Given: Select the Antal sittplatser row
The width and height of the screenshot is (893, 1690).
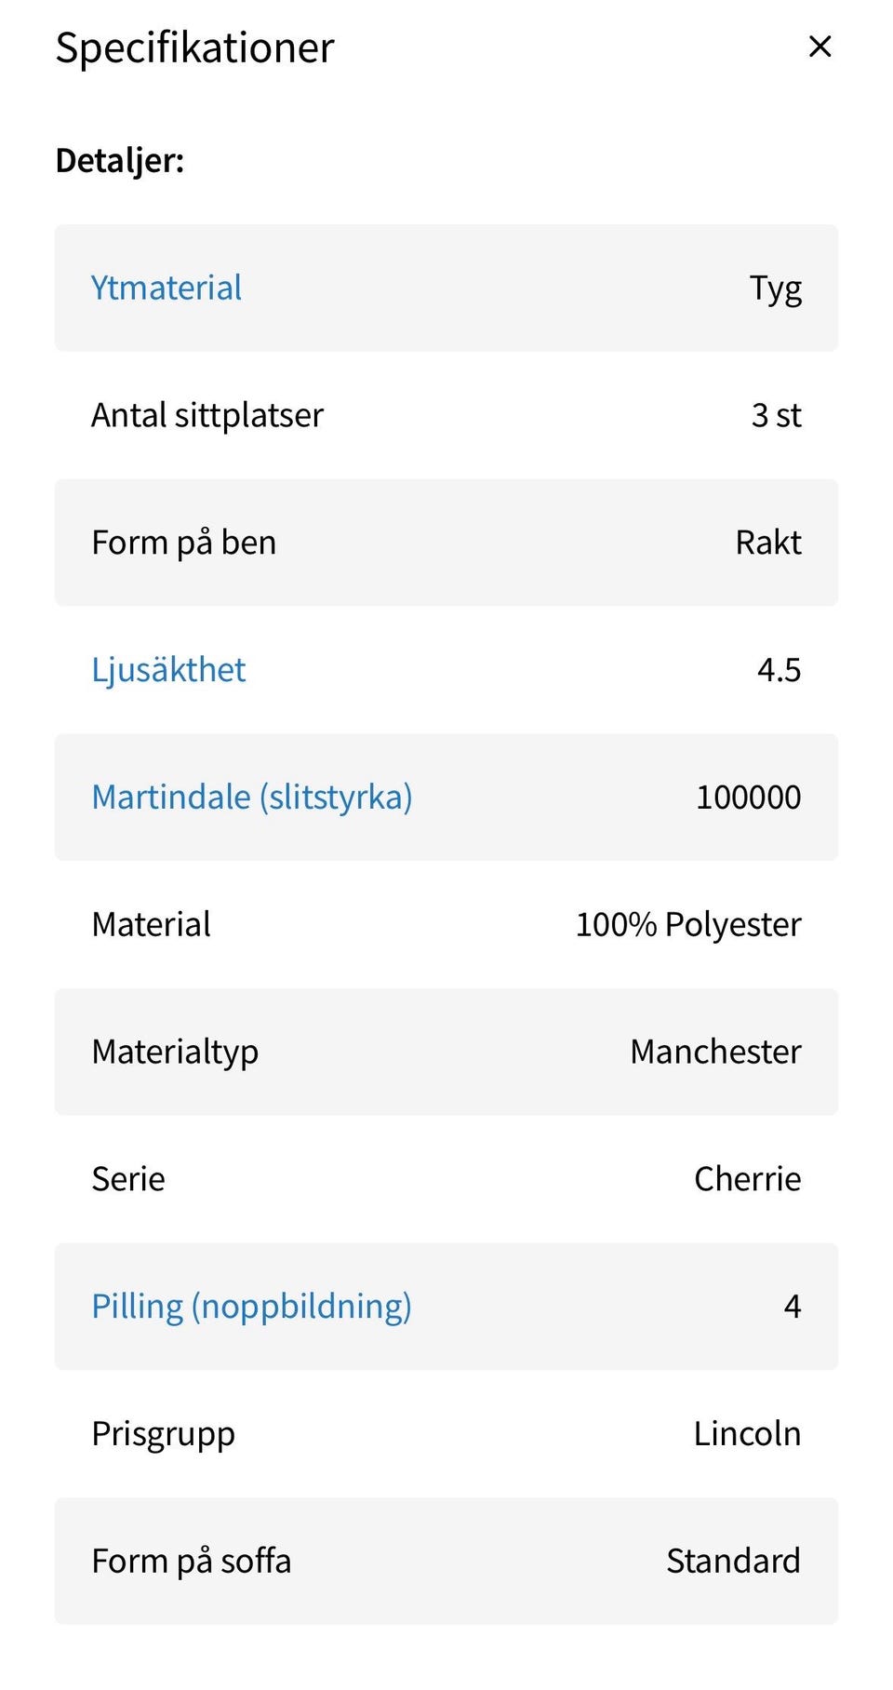Looking at the screenshot, I should pos(207,415).
